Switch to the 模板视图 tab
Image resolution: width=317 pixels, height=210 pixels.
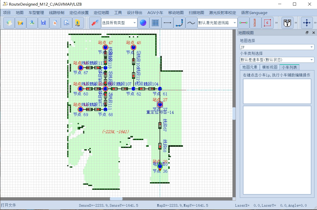[x=270, y=67]
